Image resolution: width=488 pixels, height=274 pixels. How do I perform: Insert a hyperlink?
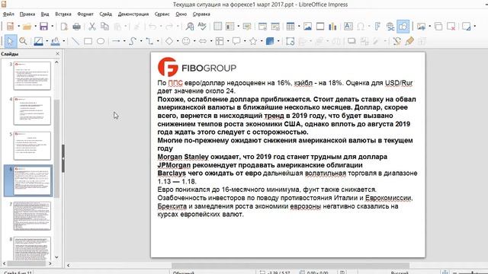(x=390, y=27)
